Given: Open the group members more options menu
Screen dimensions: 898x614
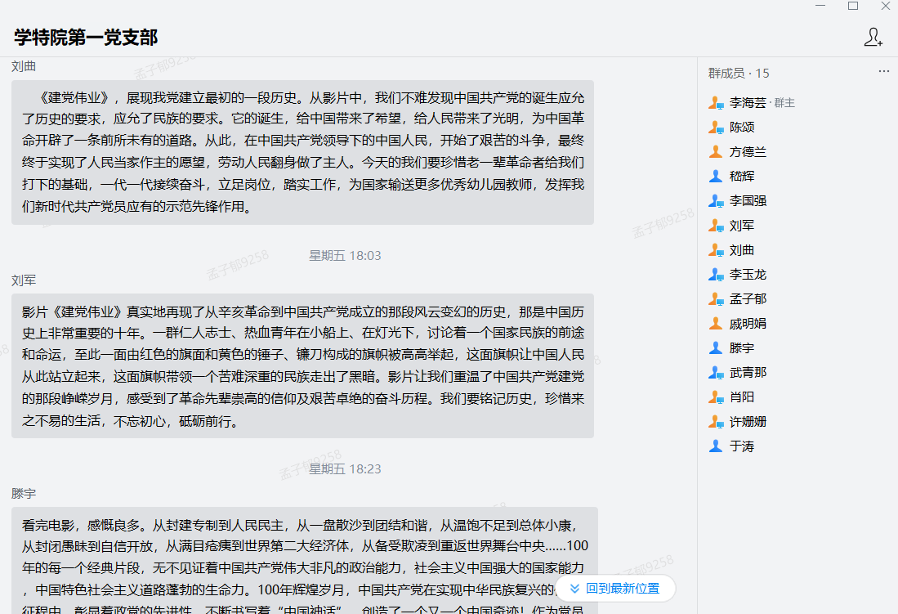Looking at the screenshot, I should coord(883,72).
